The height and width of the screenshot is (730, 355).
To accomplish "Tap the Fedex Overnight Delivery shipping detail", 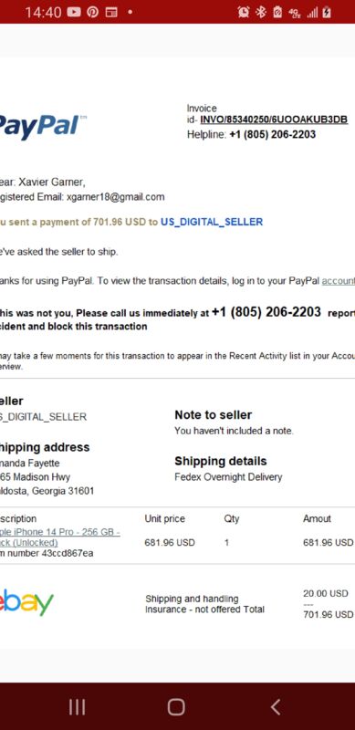I will coord(228,477).
